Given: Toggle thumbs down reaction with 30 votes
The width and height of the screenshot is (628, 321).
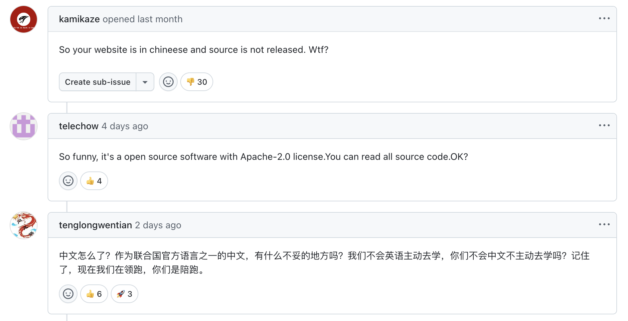Looking at the screenshot, I should pyautogui.click(x=197, y=82).
